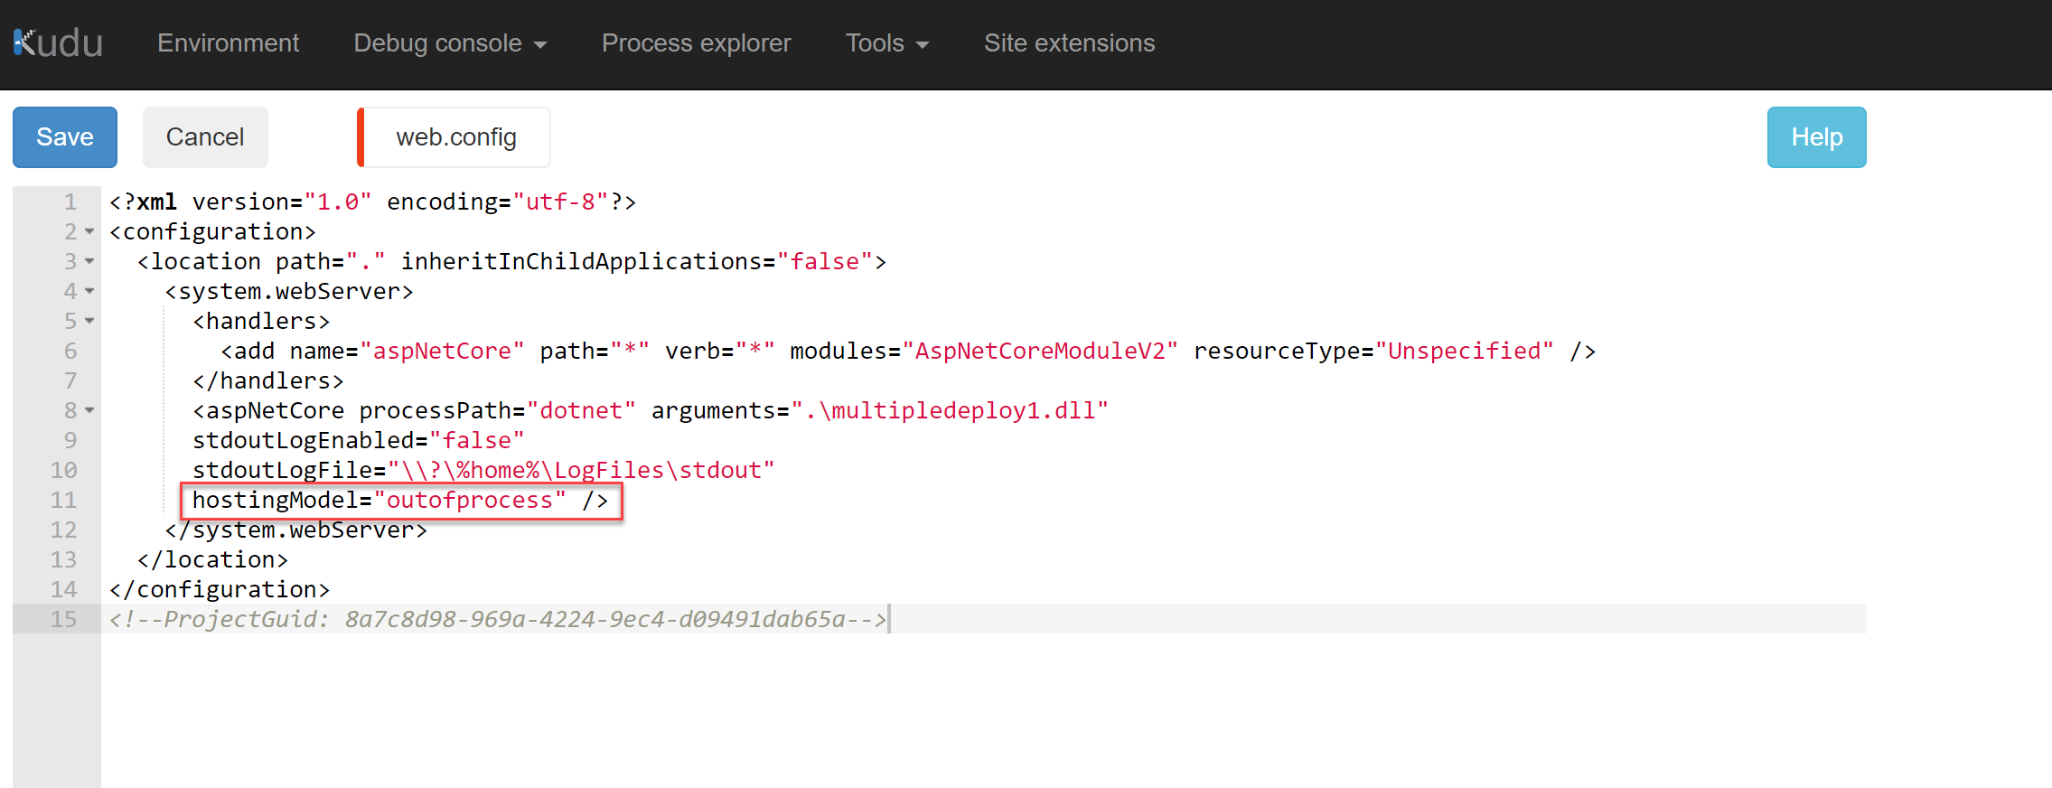Fold the handlers section arrow

(x=89, y=322)
